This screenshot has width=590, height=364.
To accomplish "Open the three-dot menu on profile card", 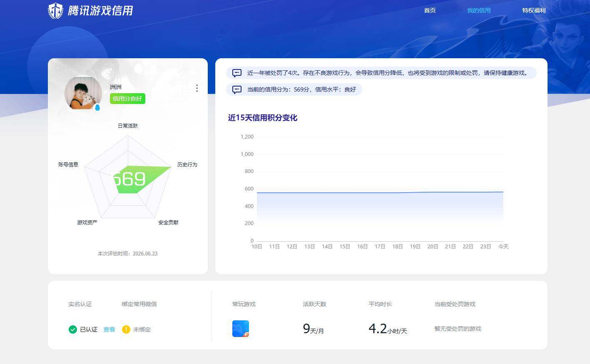I will [197, 88].
